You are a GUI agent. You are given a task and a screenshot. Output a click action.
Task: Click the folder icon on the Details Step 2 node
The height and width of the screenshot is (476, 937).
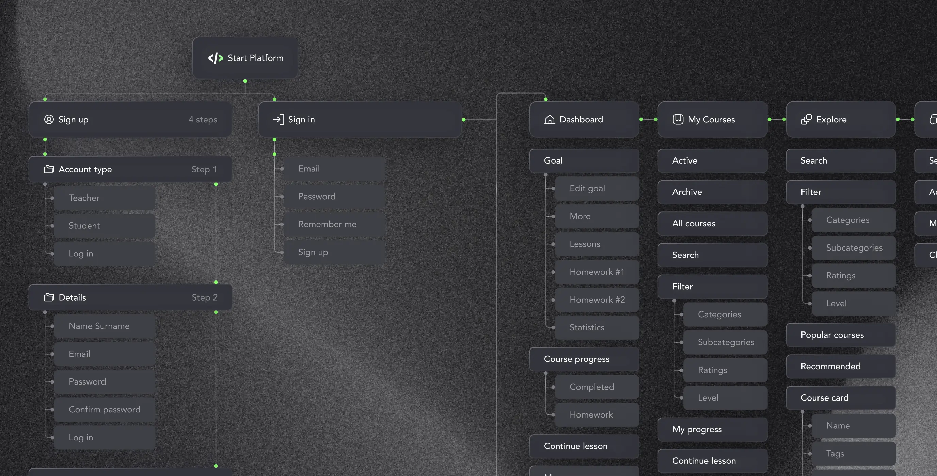pyautogui.click(x=49, y=297)
